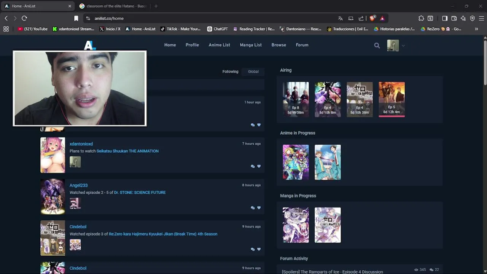Screen dimensions: 487x274
Task: Open the Ramparts of Ice Episode 4 Discussion thread
Action: point(333,272)
